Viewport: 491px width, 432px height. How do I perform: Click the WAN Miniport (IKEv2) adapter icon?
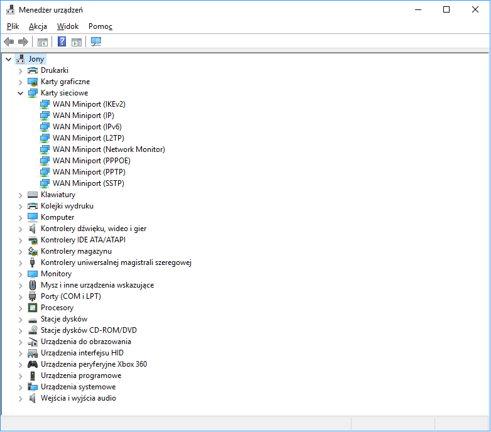[45, 104]
